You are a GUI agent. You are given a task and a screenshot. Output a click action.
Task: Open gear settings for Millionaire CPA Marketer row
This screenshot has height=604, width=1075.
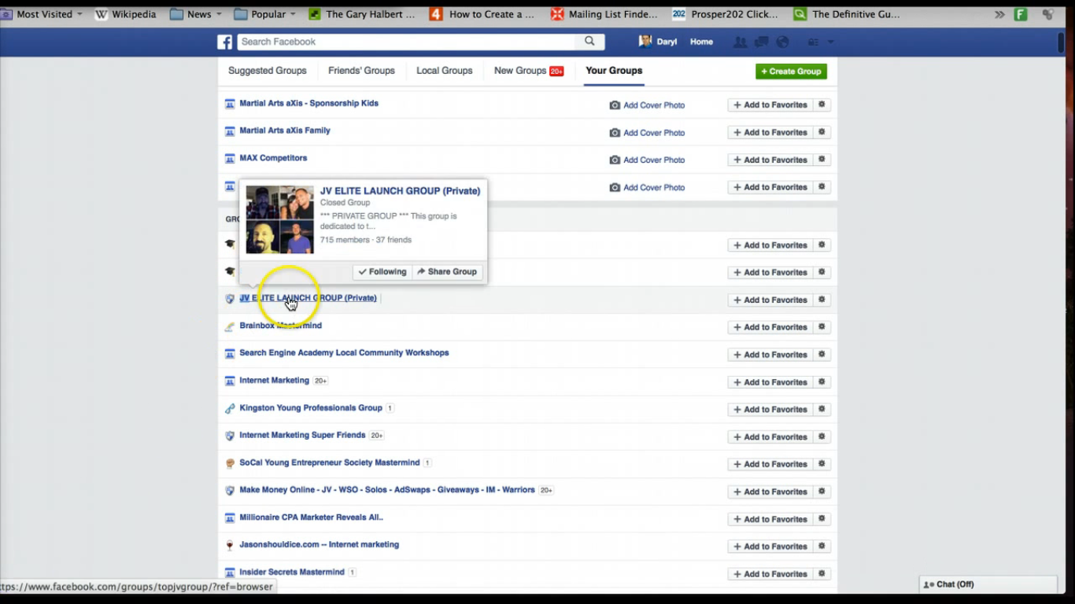tap(822, 519)
